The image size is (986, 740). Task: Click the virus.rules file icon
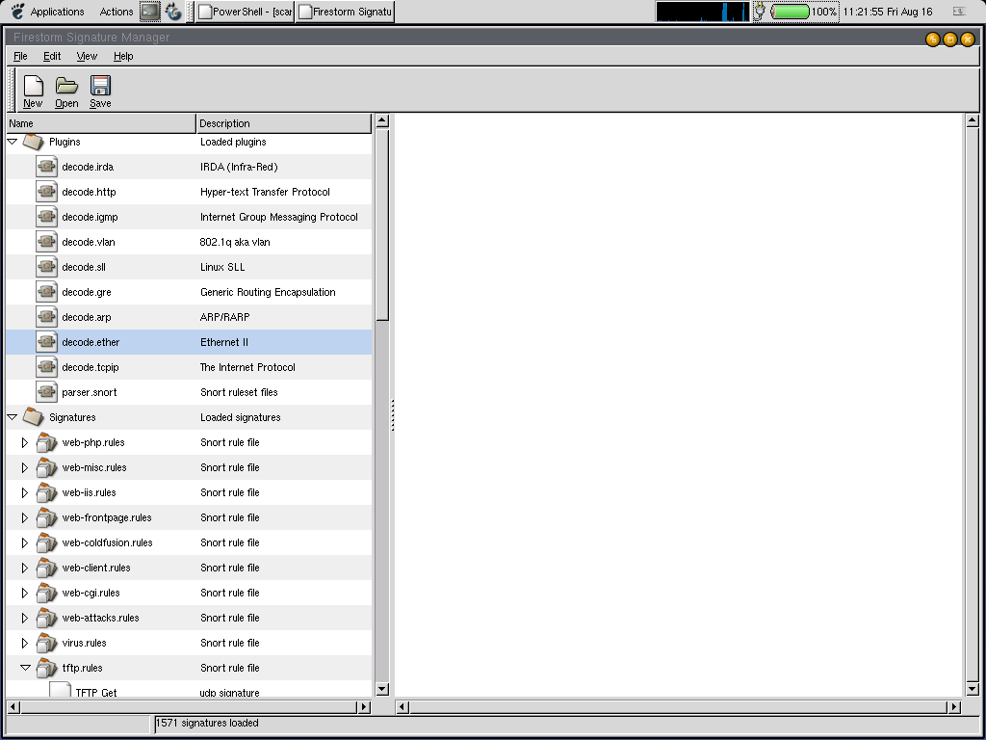point(46,643)
